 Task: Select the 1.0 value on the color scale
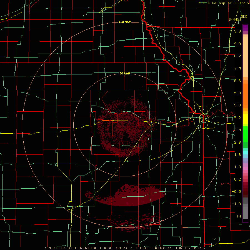click(x=237, y=167)
